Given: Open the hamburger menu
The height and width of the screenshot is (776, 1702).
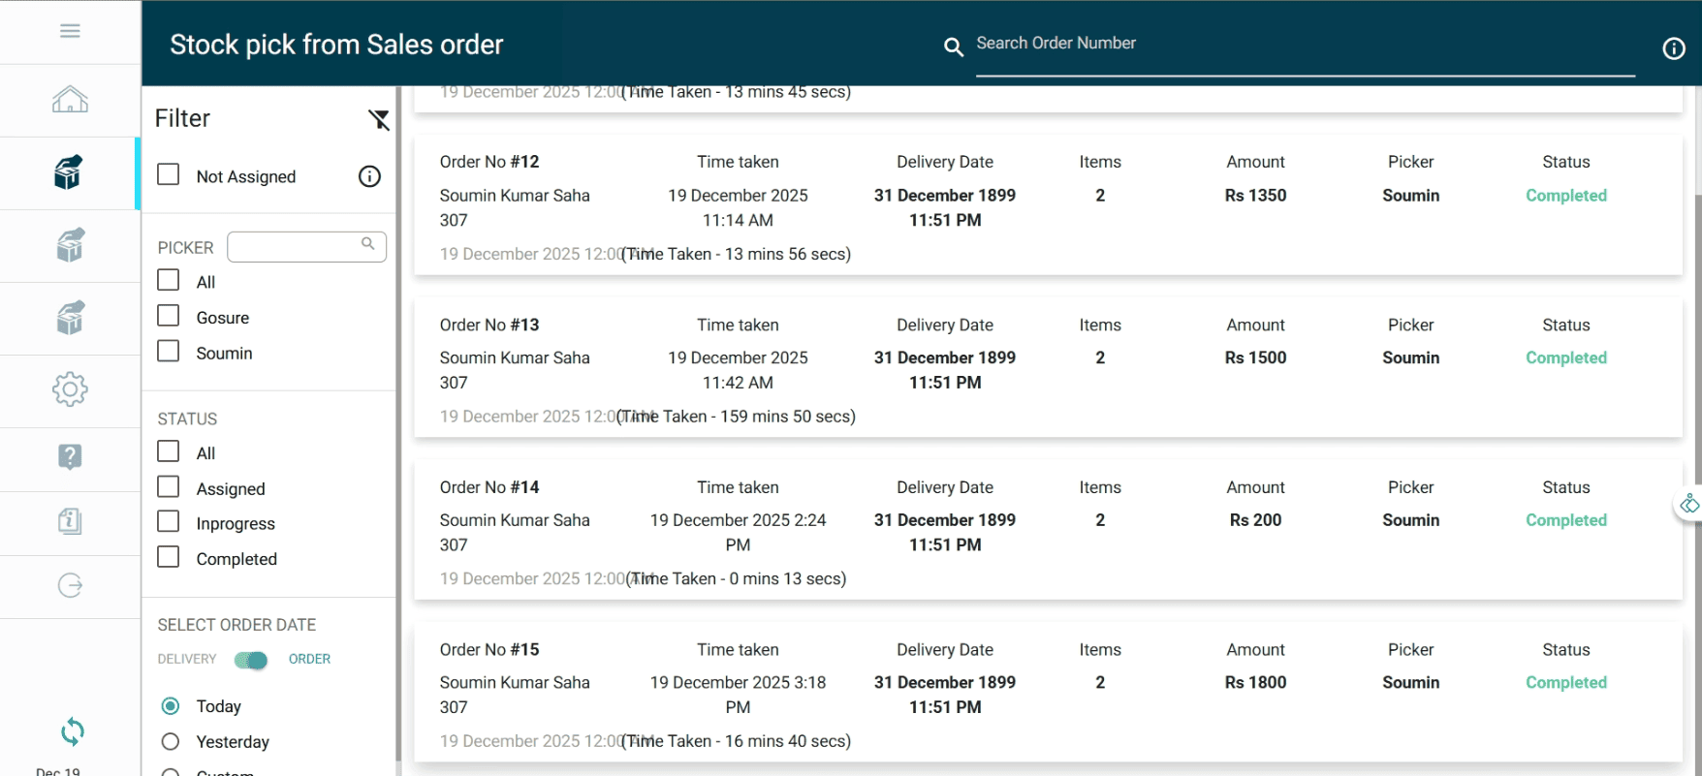Looking at the screenshot, I should 70,31.
